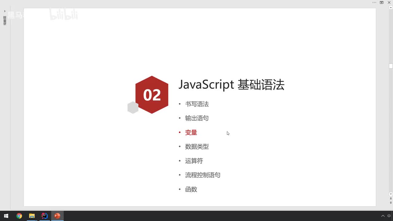Click the bullet text '函数'
Screen dimensions: 393x221
pos(191,189)
